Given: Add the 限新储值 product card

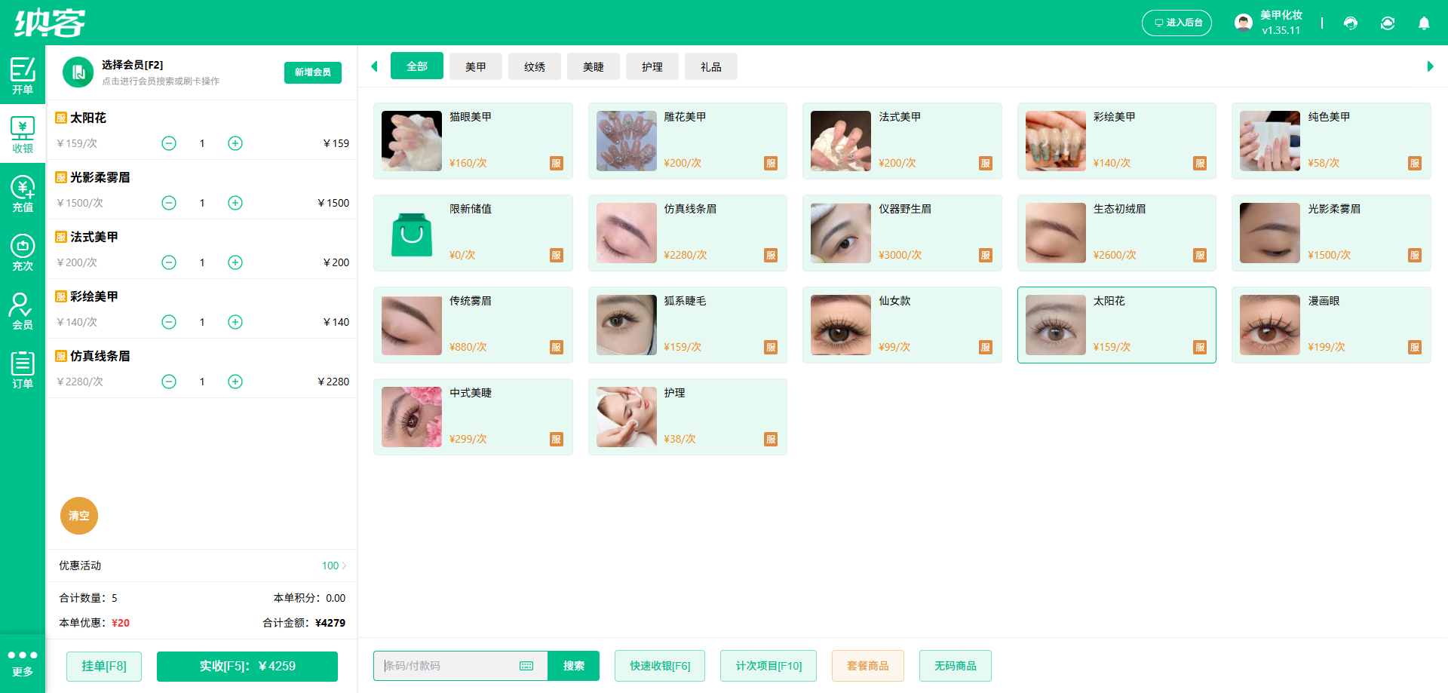Looking at the screenshot, I should pos(473,233).
